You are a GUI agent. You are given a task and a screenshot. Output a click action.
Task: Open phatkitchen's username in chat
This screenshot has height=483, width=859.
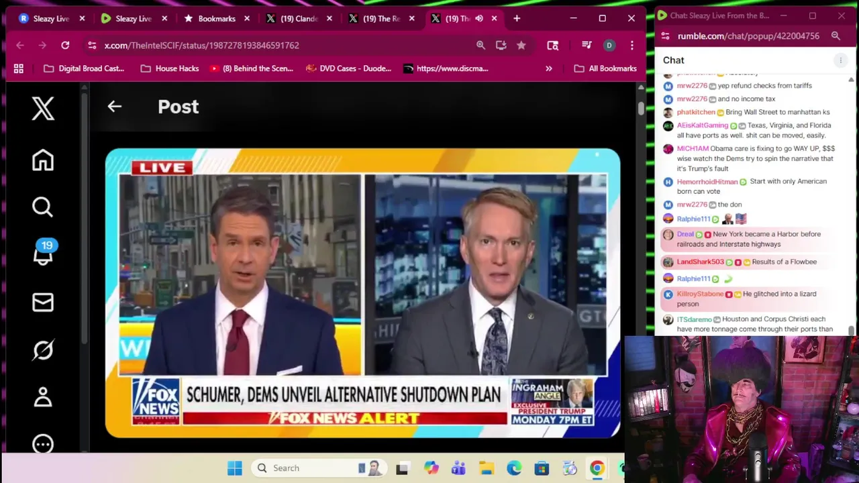[696, 112]
